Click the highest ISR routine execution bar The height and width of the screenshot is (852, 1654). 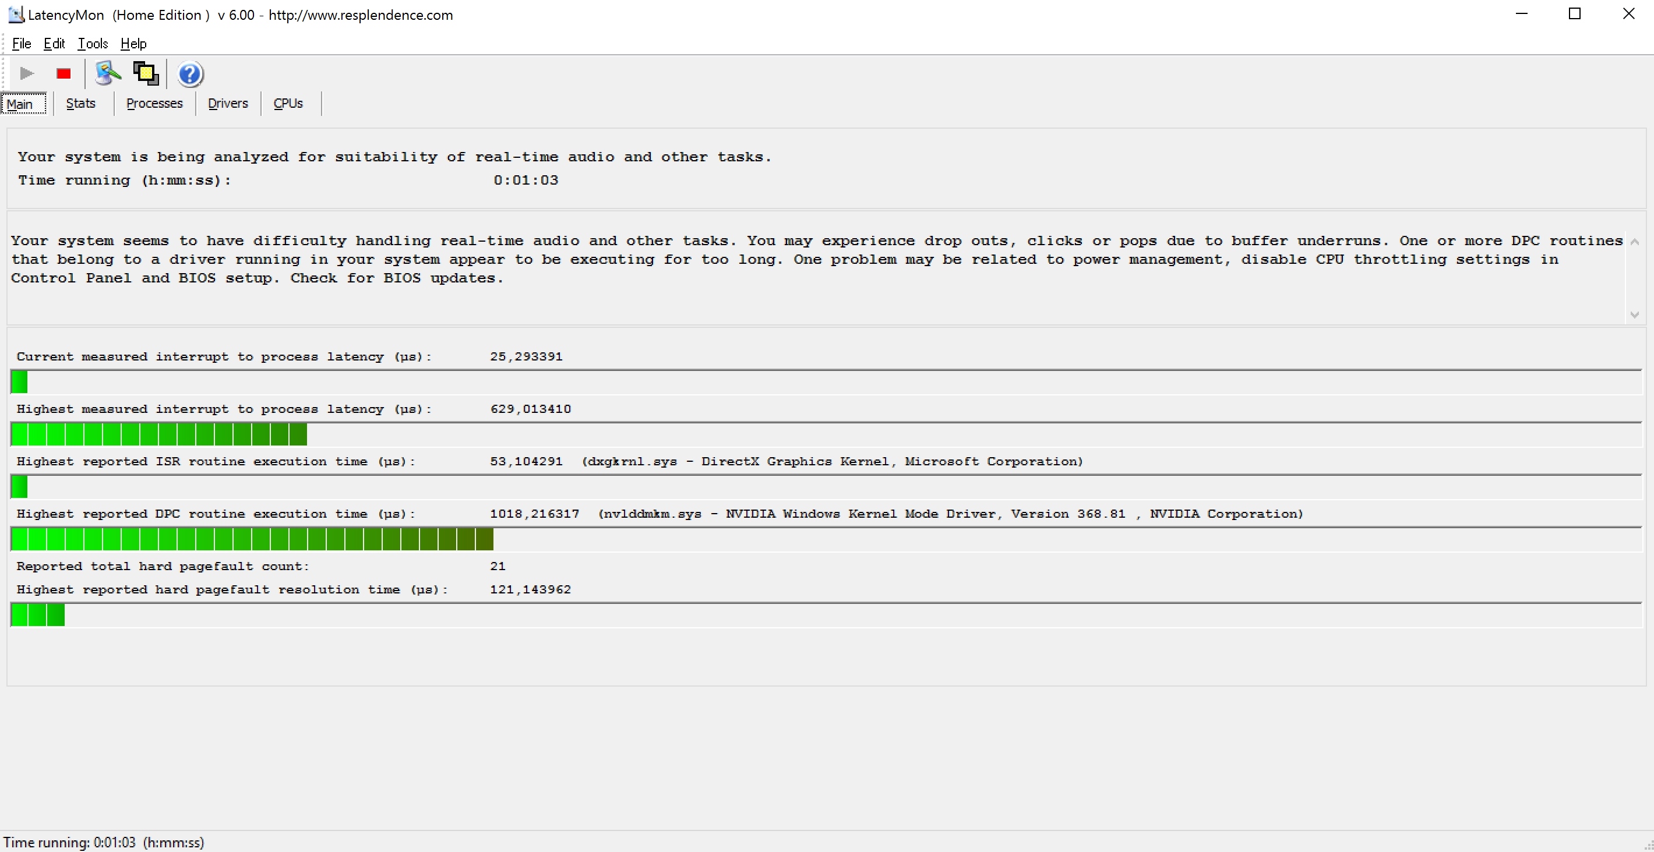coord(826,487)
